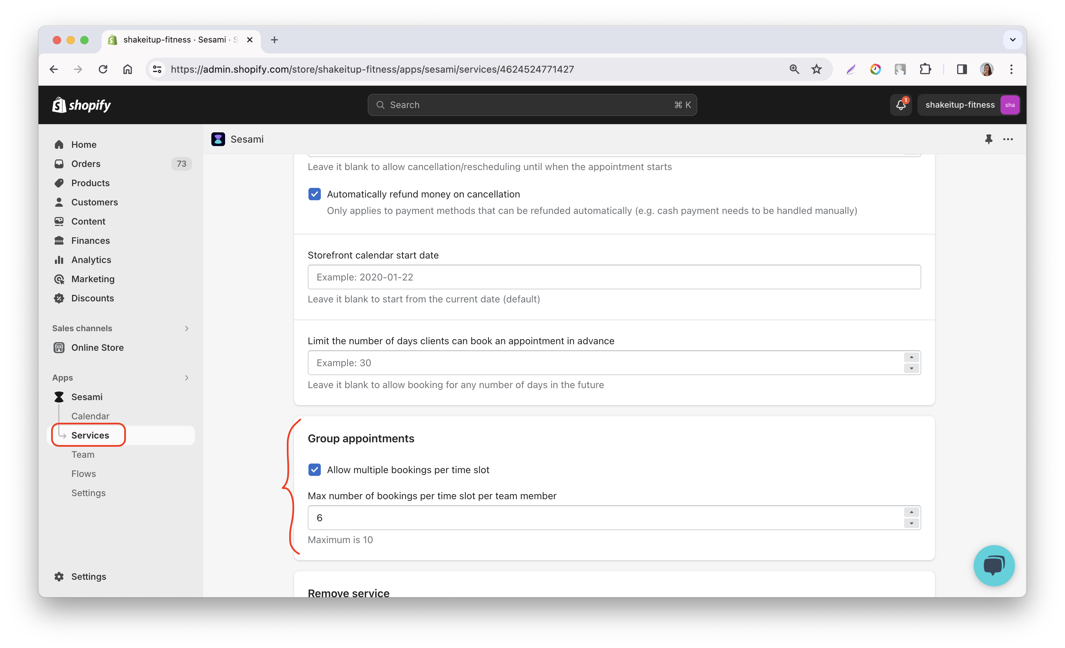Viewport: 1065px width, 648px height.
Task: Decrease the advance booking days limit
Action: point(911,368)
